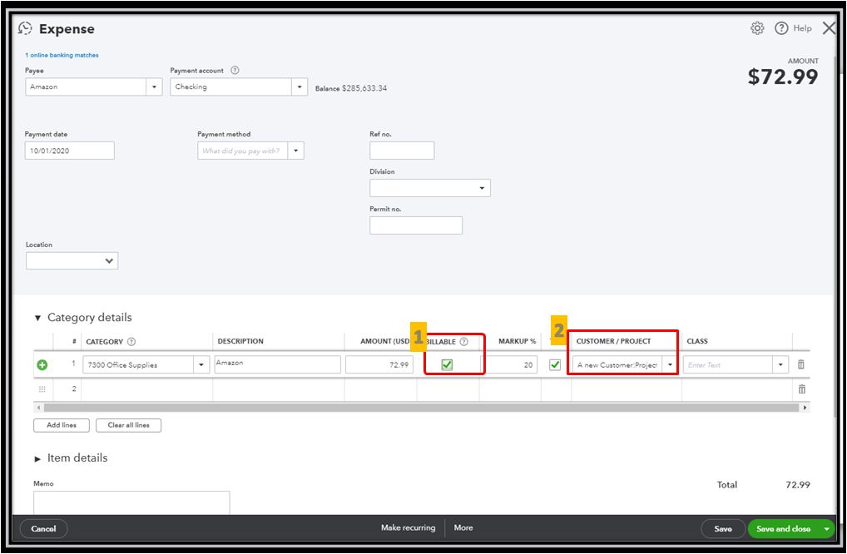Click the Save and close button
This screenshot has width=847, height=554.
point(783,529)
